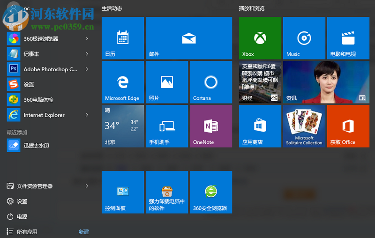Launch the Xbox tile

pos(260,38)
